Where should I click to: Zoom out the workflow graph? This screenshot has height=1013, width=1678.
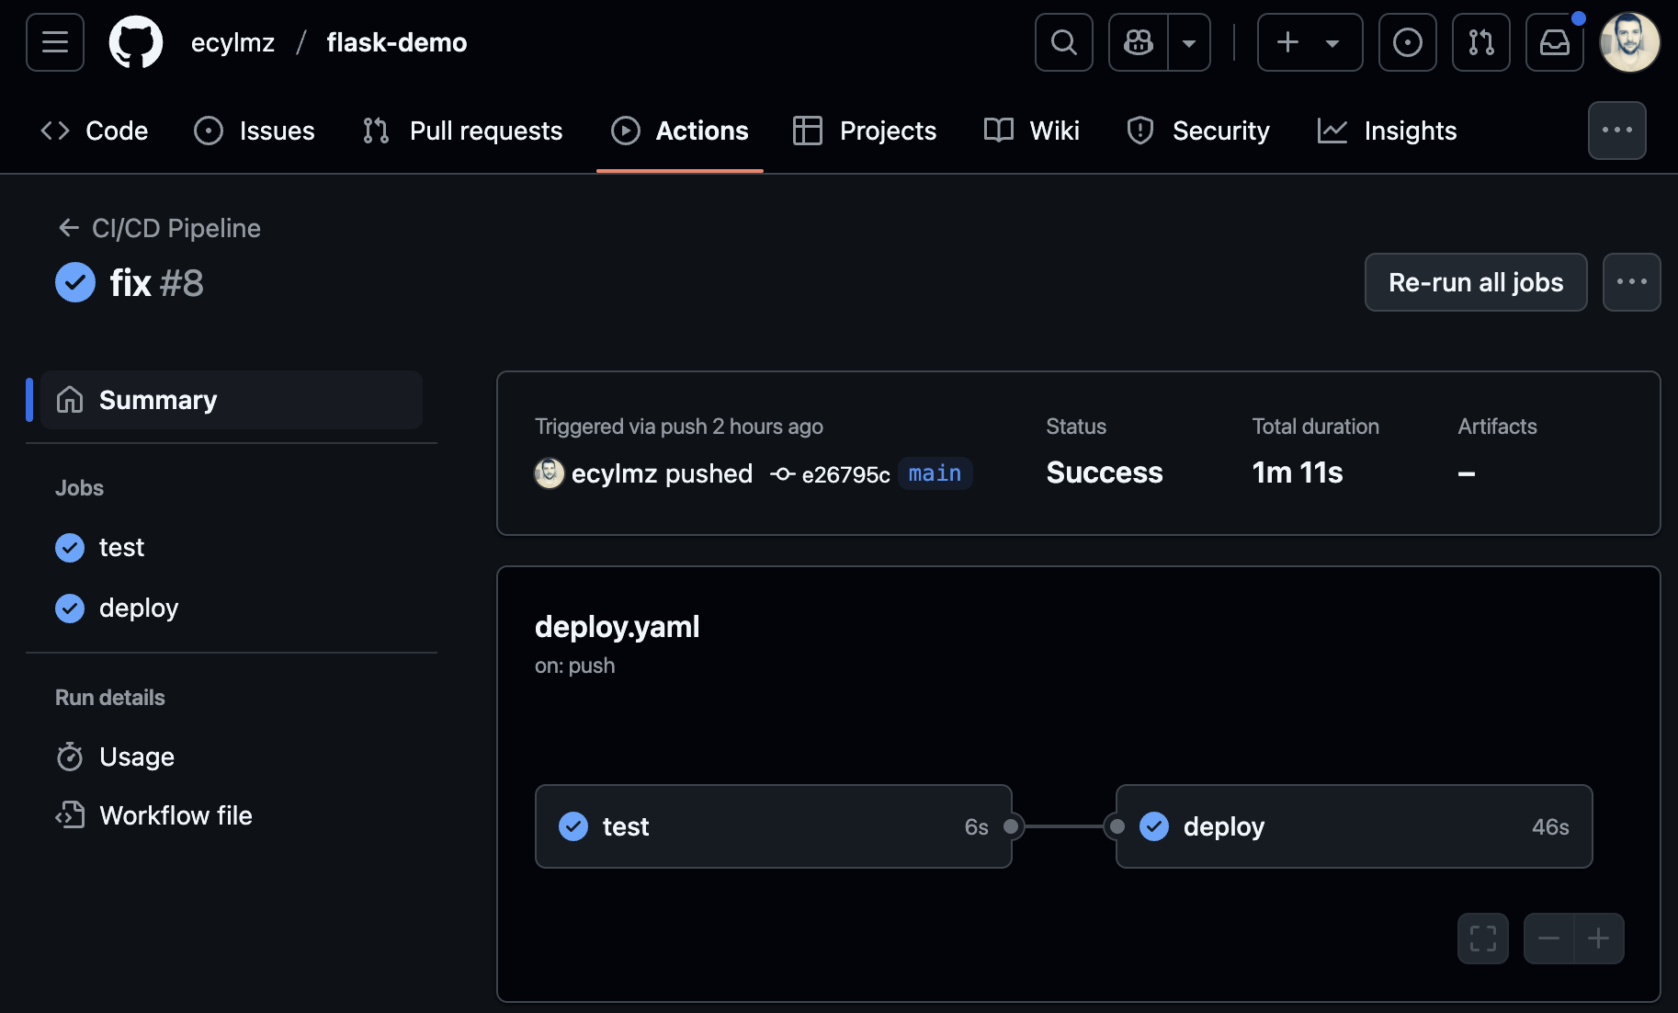click(1548, 939)
